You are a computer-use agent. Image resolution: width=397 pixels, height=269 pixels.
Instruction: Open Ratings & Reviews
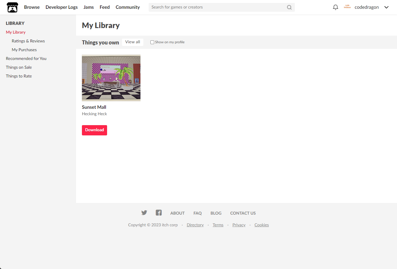[28, 41]
